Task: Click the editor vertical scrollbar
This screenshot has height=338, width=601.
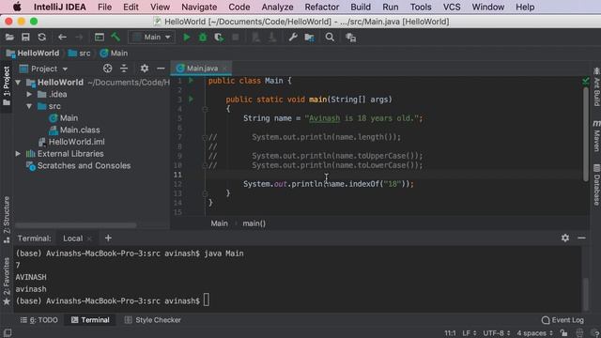Action: coord(586,134)
